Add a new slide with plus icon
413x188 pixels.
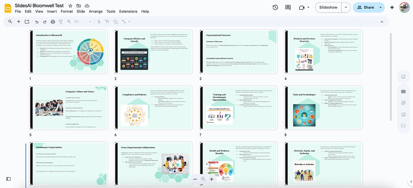point(19,22)
